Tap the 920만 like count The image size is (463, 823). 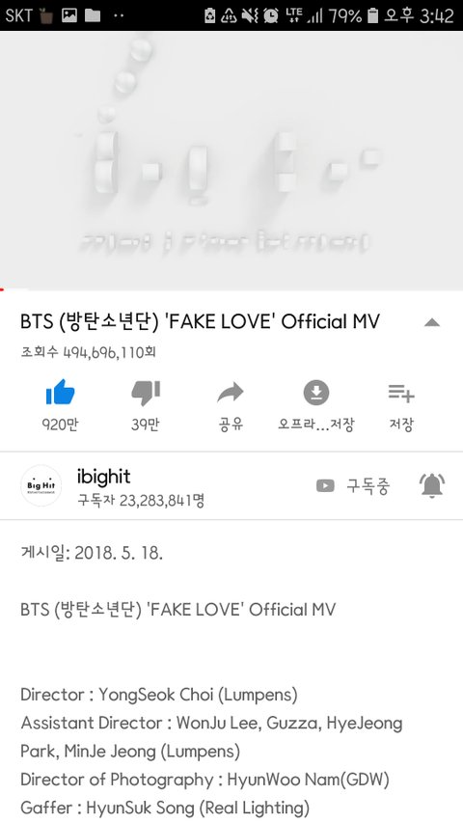(x=61, y=425)
